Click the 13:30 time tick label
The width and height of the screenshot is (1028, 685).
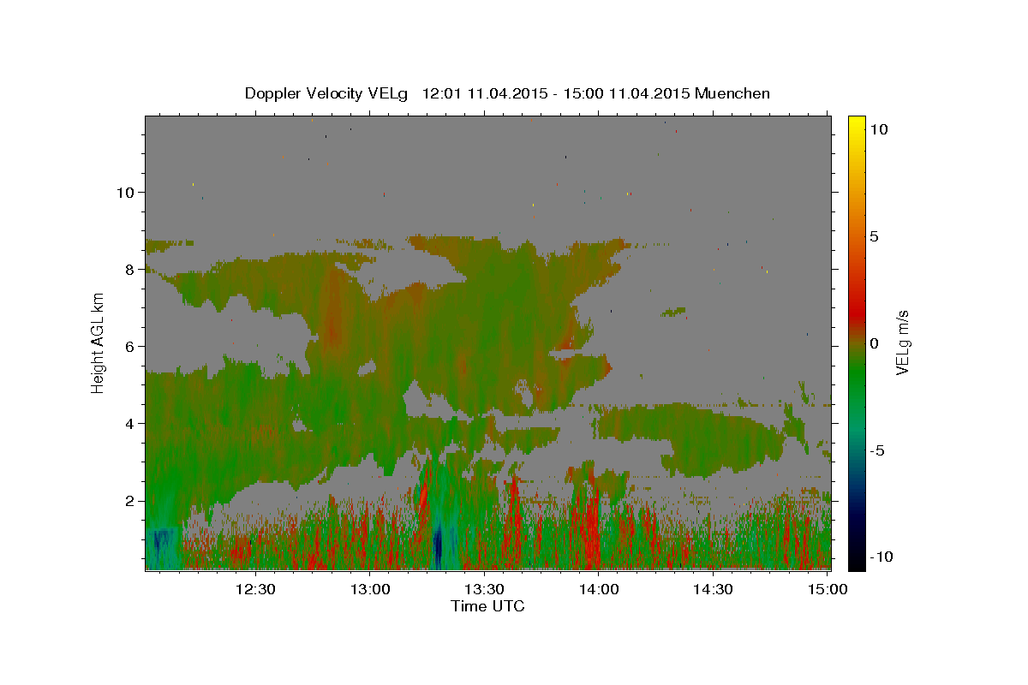click(484, 589)
